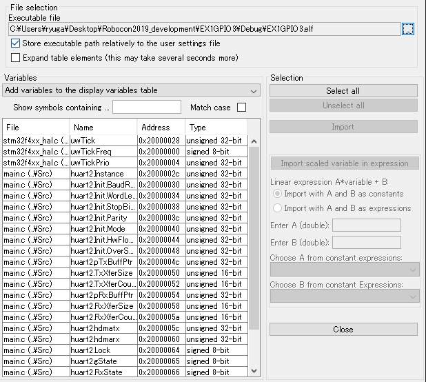
Task: Click the signed 8-bit type of uwTickFreq
Action: point(217,152)
